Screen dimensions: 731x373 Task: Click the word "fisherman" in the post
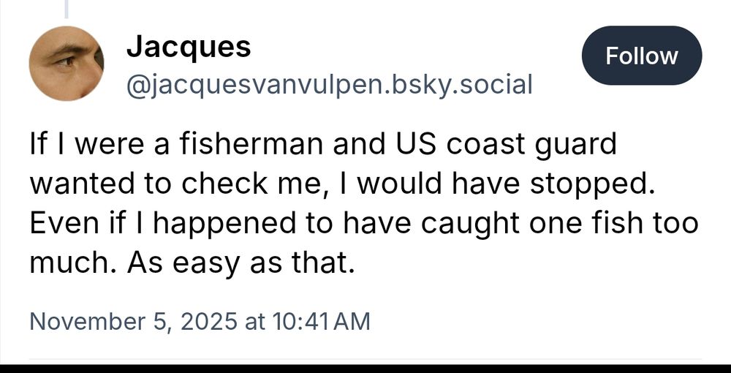[250, 144]
